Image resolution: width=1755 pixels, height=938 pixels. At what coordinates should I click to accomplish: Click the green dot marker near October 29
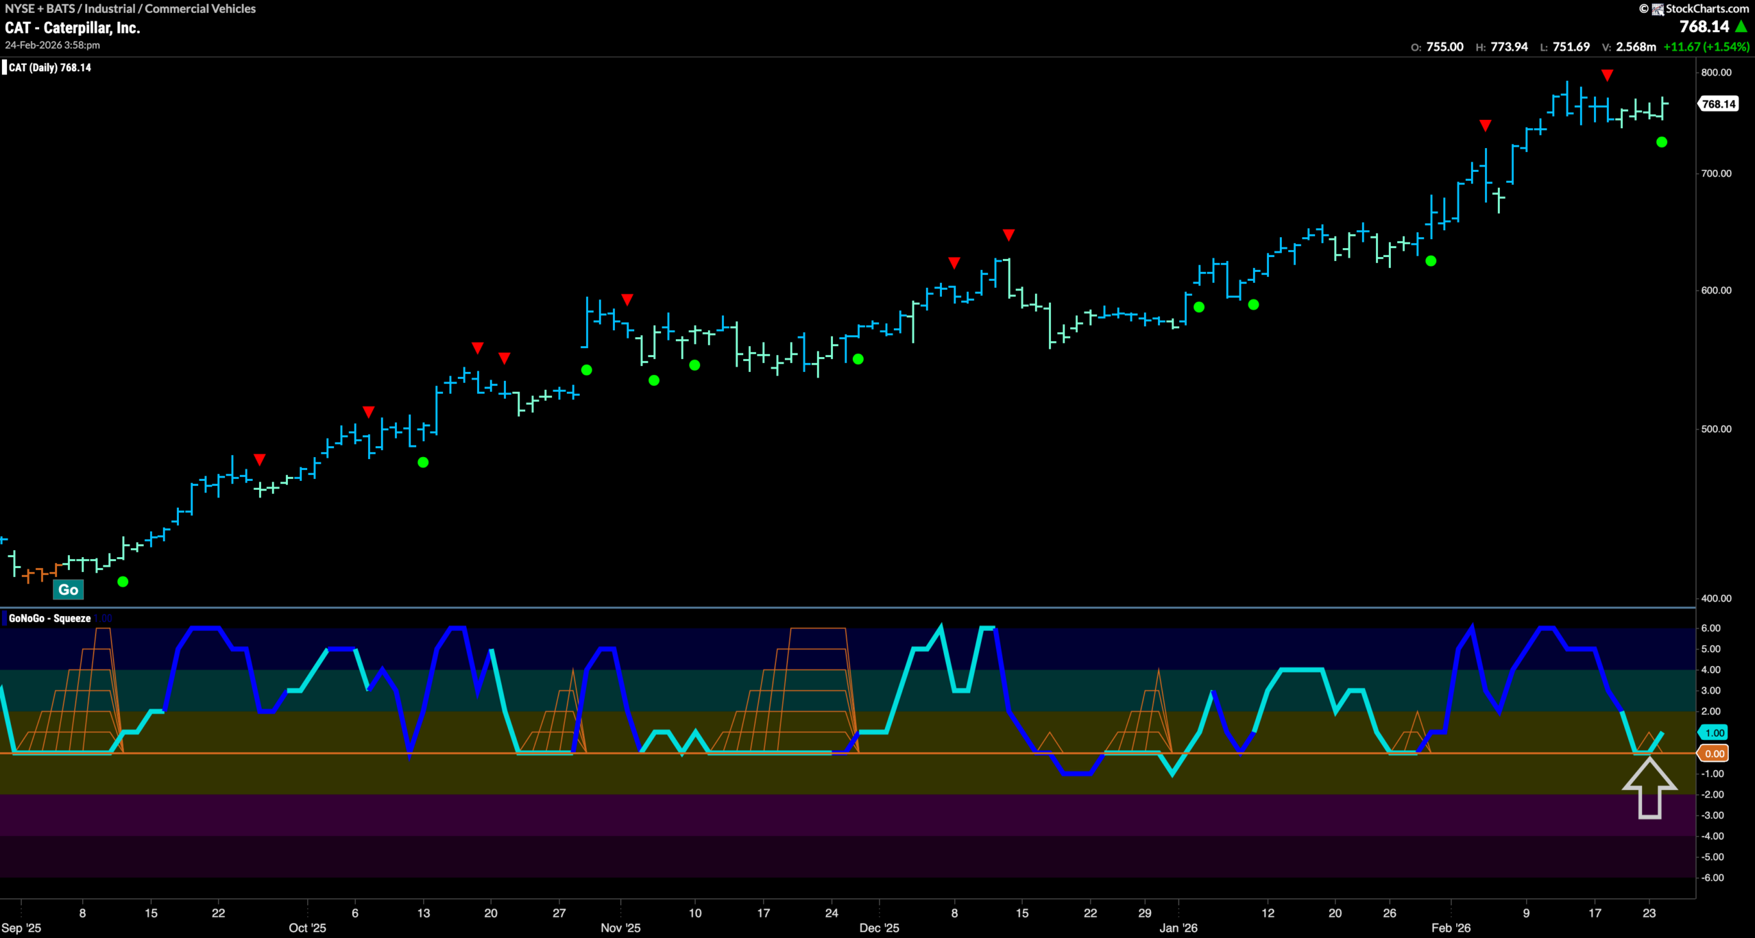[587, 370]
